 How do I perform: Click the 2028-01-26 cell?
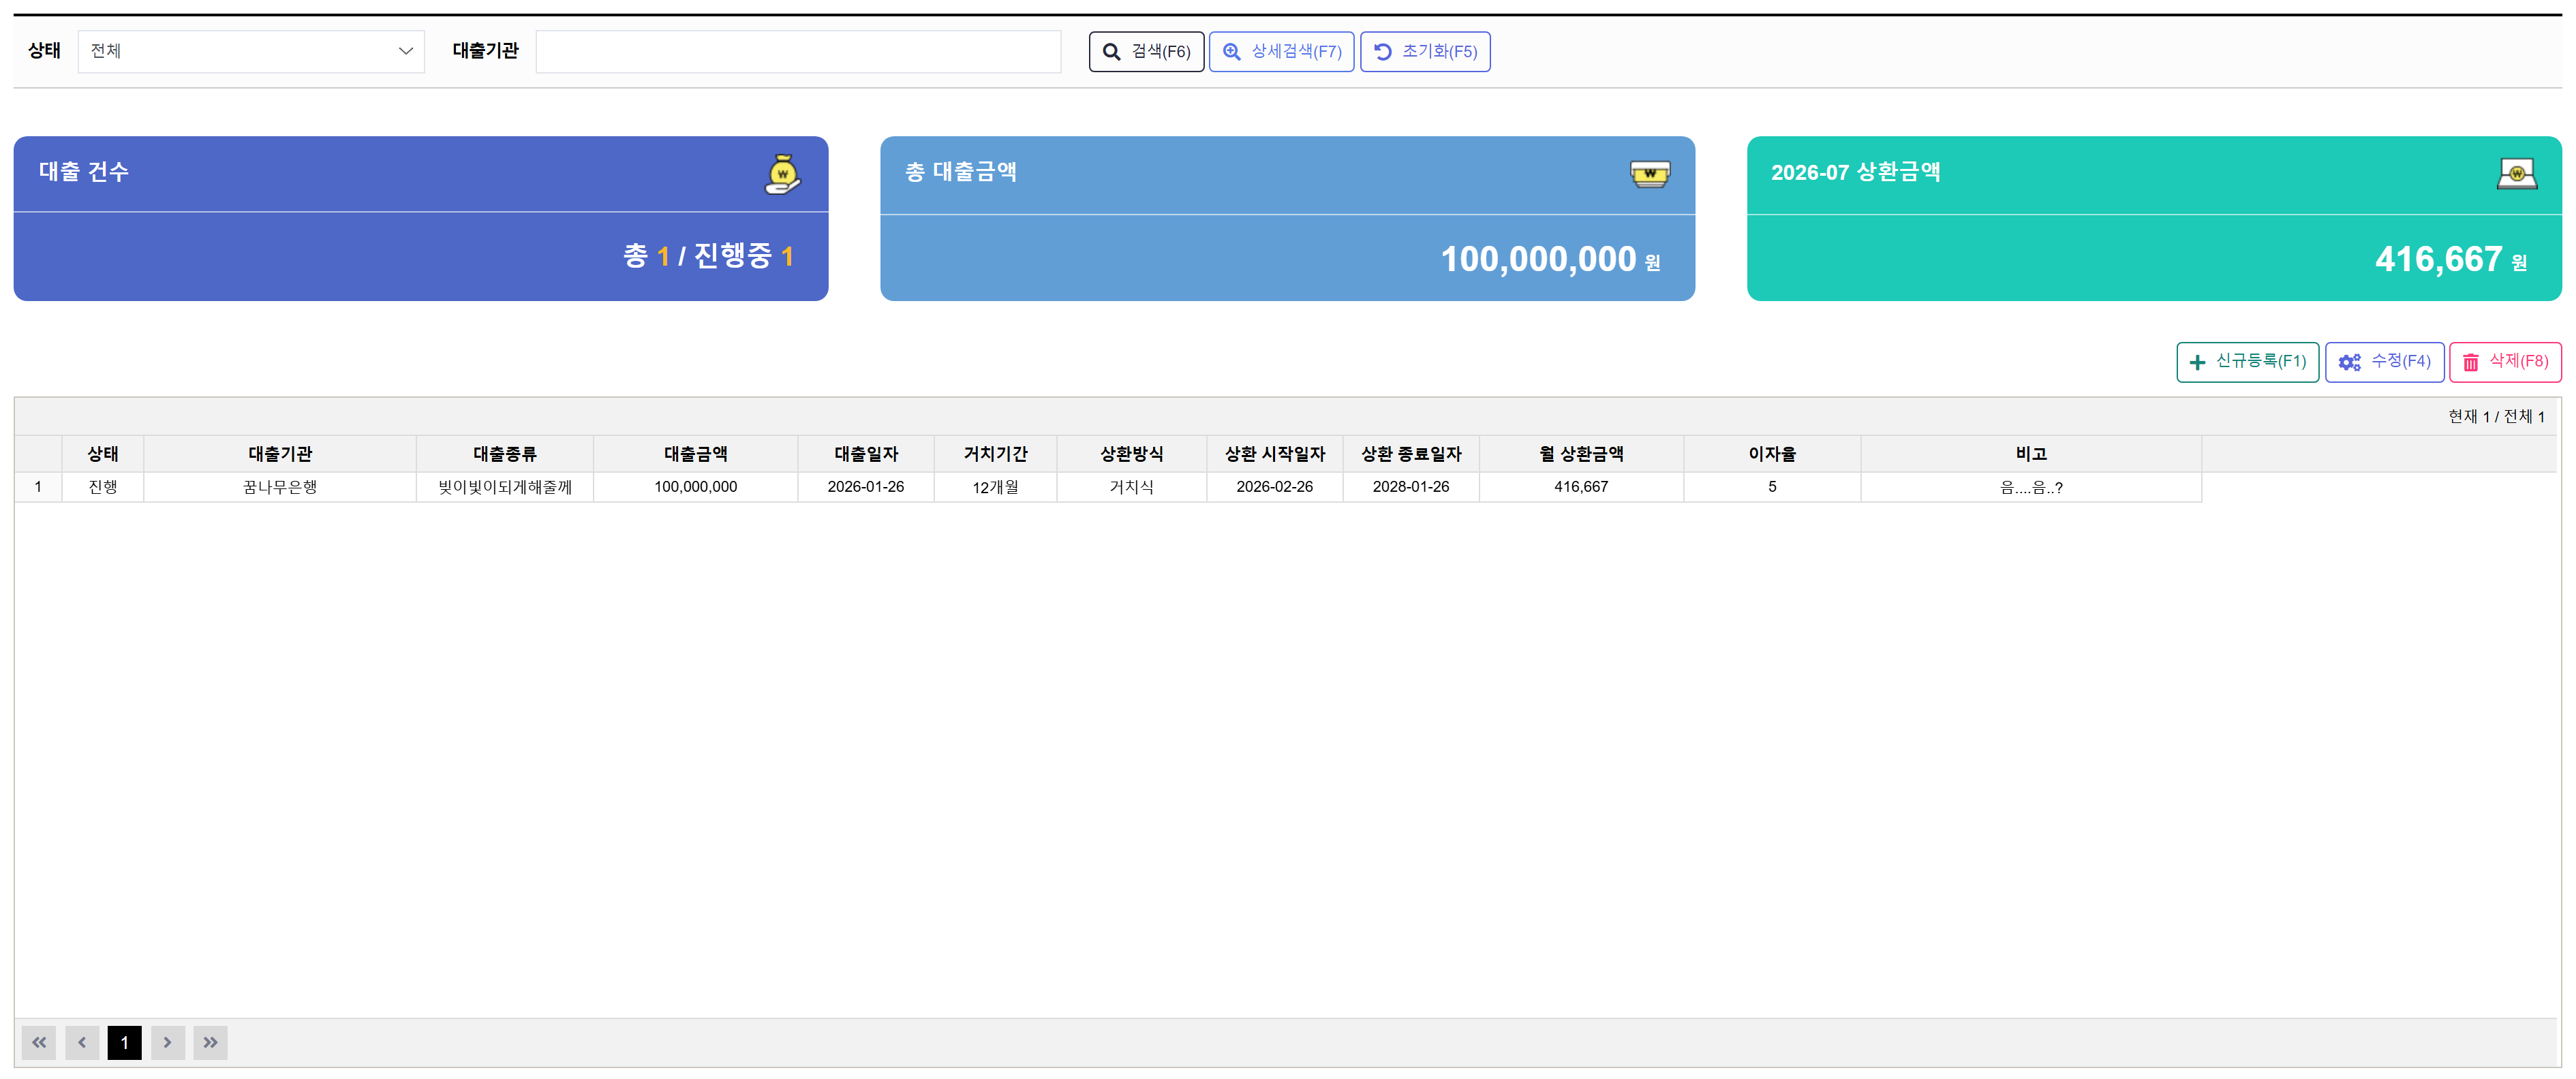(1411, 487)
